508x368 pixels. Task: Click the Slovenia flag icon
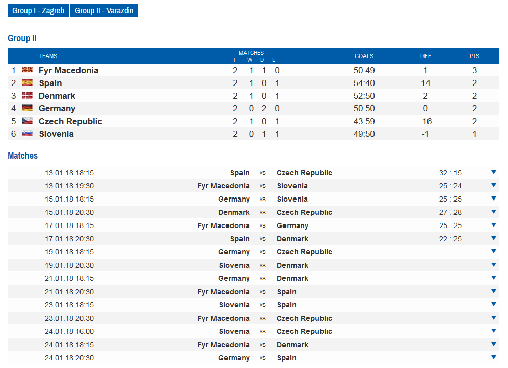click(x=27, y=134)
